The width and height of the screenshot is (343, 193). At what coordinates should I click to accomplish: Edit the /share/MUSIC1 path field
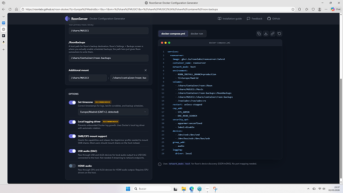pyautogui.click(x=108, y=31)
